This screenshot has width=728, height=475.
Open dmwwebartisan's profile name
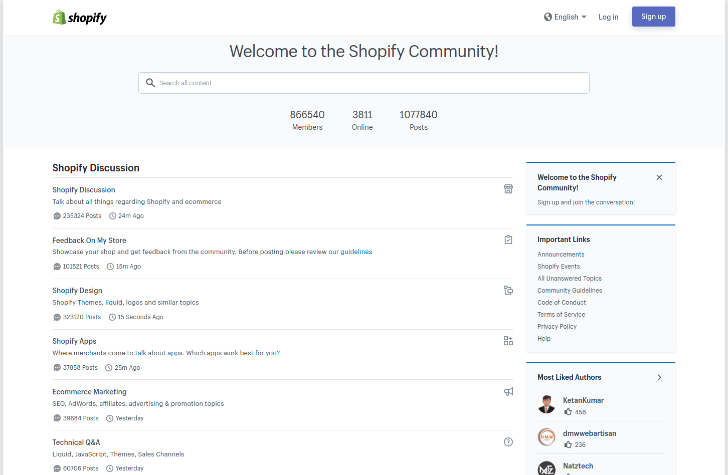(589, 433)
